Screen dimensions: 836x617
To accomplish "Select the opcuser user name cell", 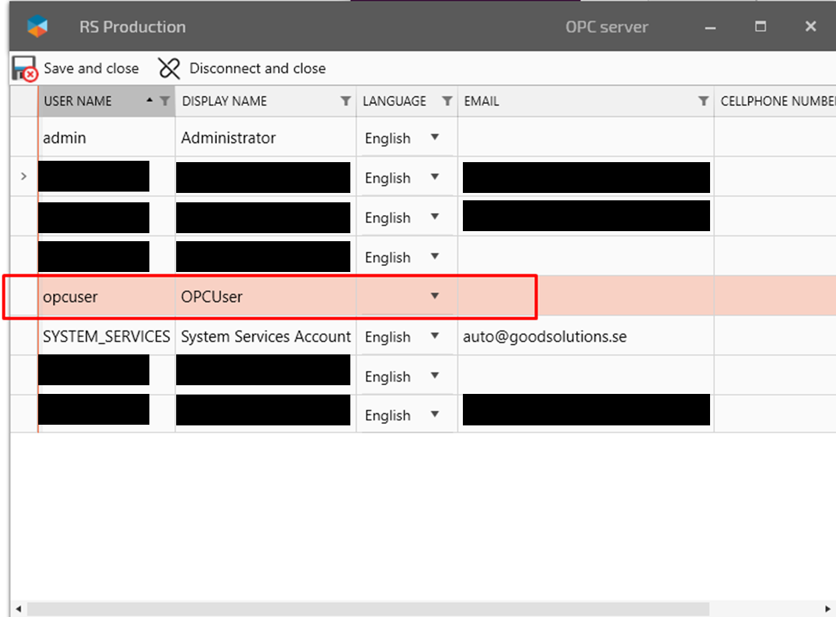I will (x=70, y=297).
